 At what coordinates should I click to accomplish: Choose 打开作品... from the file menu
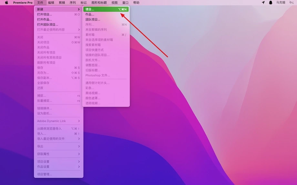[x=45, y=19]
